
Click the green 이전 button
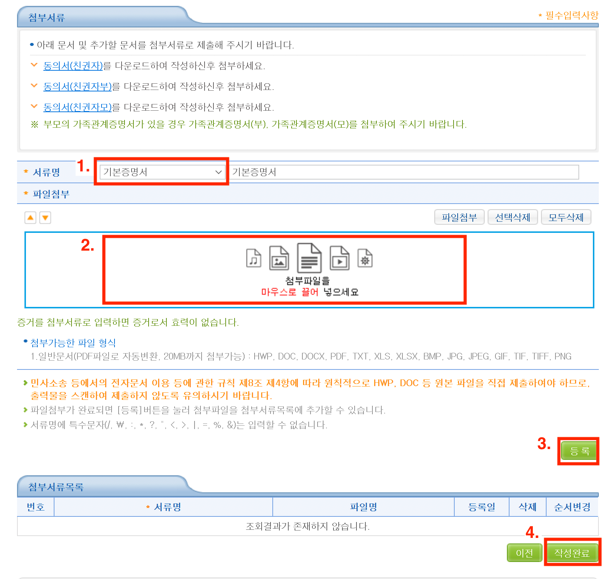[x=524, y=553]
